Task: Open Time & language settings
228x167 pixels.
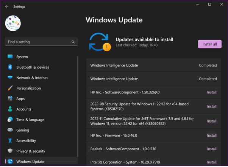Action: pyautogui.click(x=41, y=120)
